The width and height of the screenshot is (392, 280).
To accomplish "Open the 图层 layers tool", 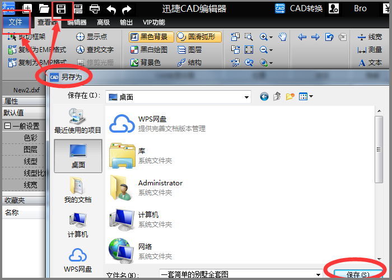I will pos(189,50).
